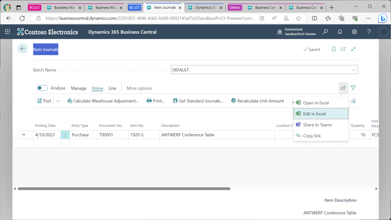391x220 pixels.
Task: Choose Copy link
Action: pos(321,136)
